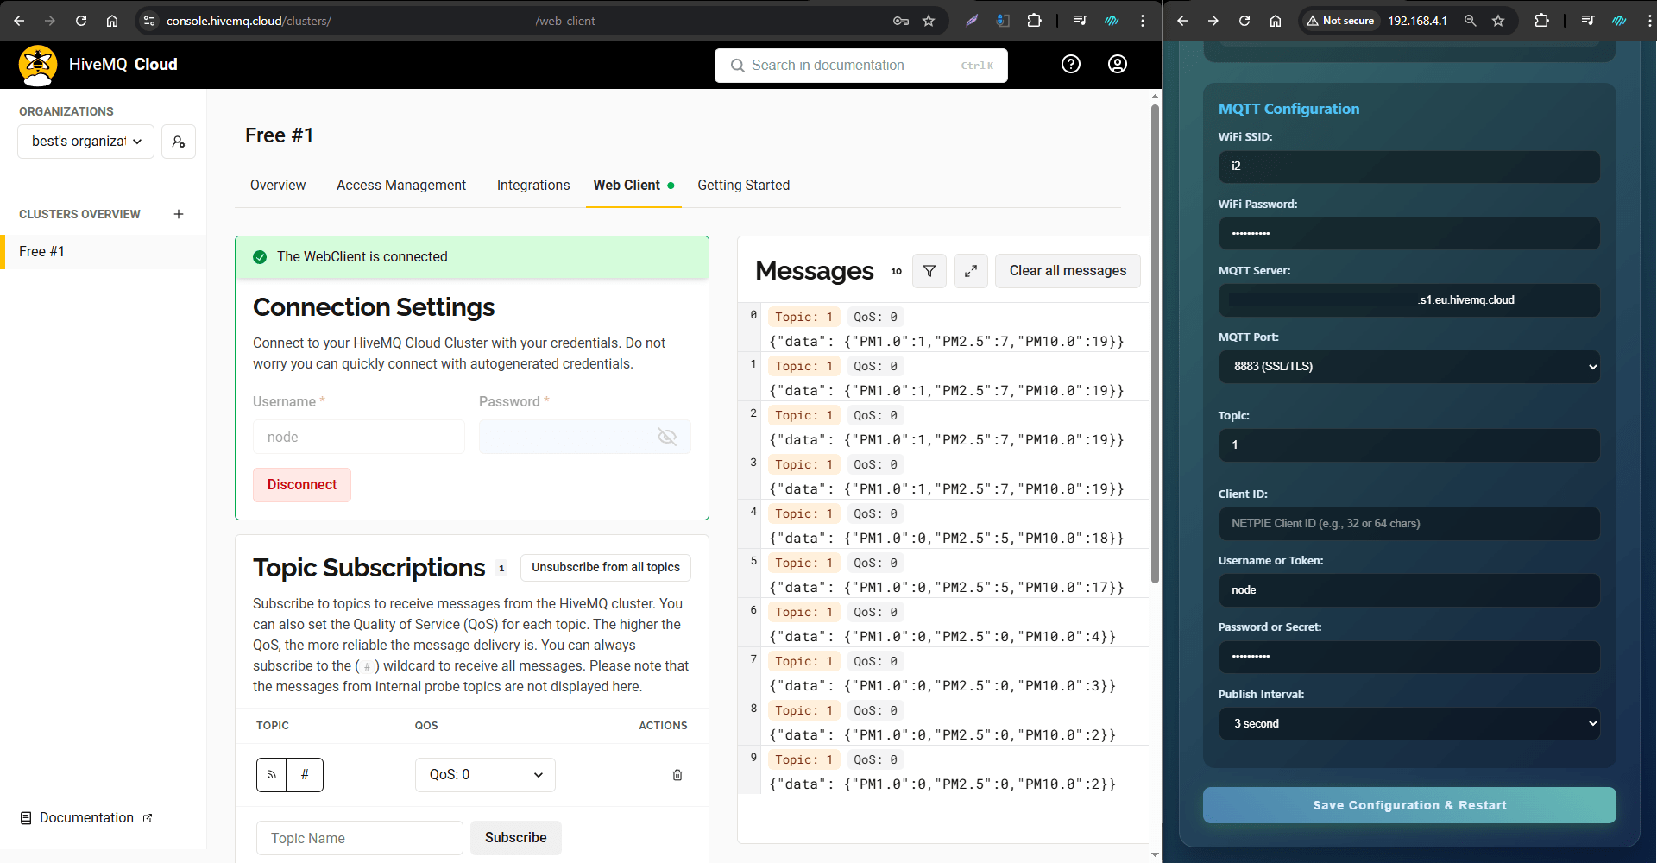Switch to Getting Started tab

pos(744,186)
